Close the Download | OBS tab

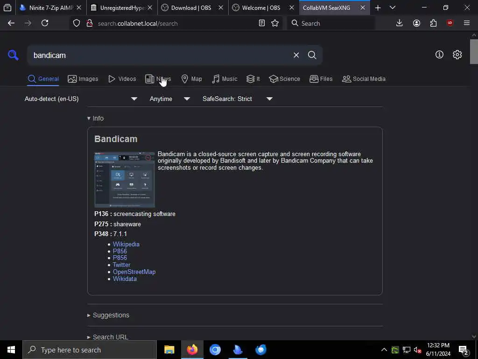tap(221, 7)
